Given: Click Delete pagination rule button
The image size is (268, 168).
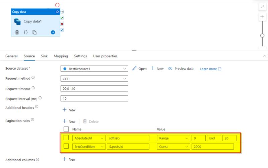Looking at the screenshot, I should (91, 121).
